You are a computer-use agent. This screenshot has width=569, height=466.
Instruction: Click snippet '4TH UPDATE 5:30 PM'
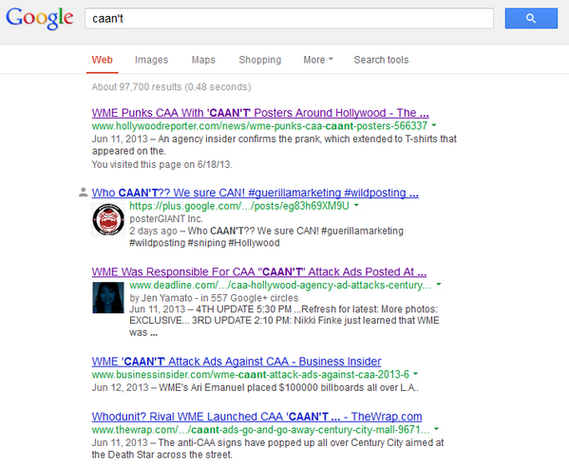click(284, 321)
